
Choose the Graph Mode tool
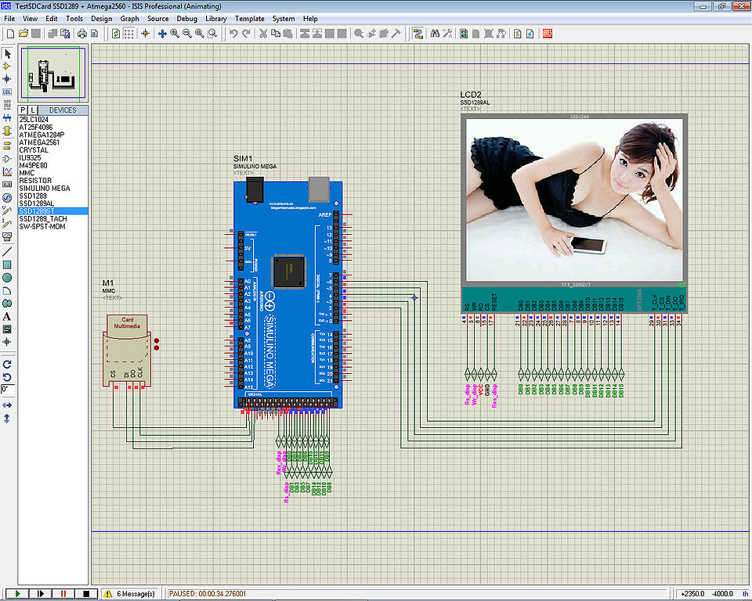coord(7,171)
